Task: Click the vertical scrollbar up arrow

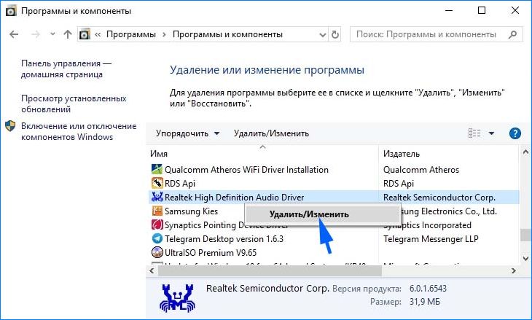Action: (x=525, y=152)
